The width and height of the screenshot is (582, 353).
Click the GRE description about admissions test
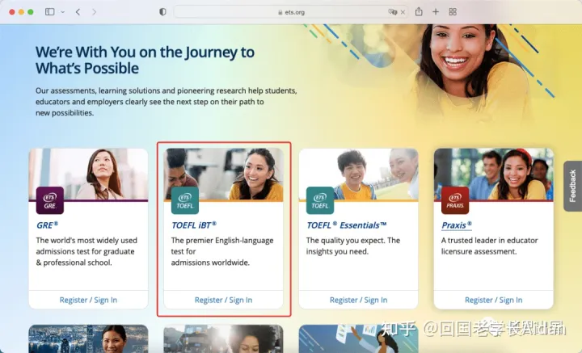coord(86,251)
